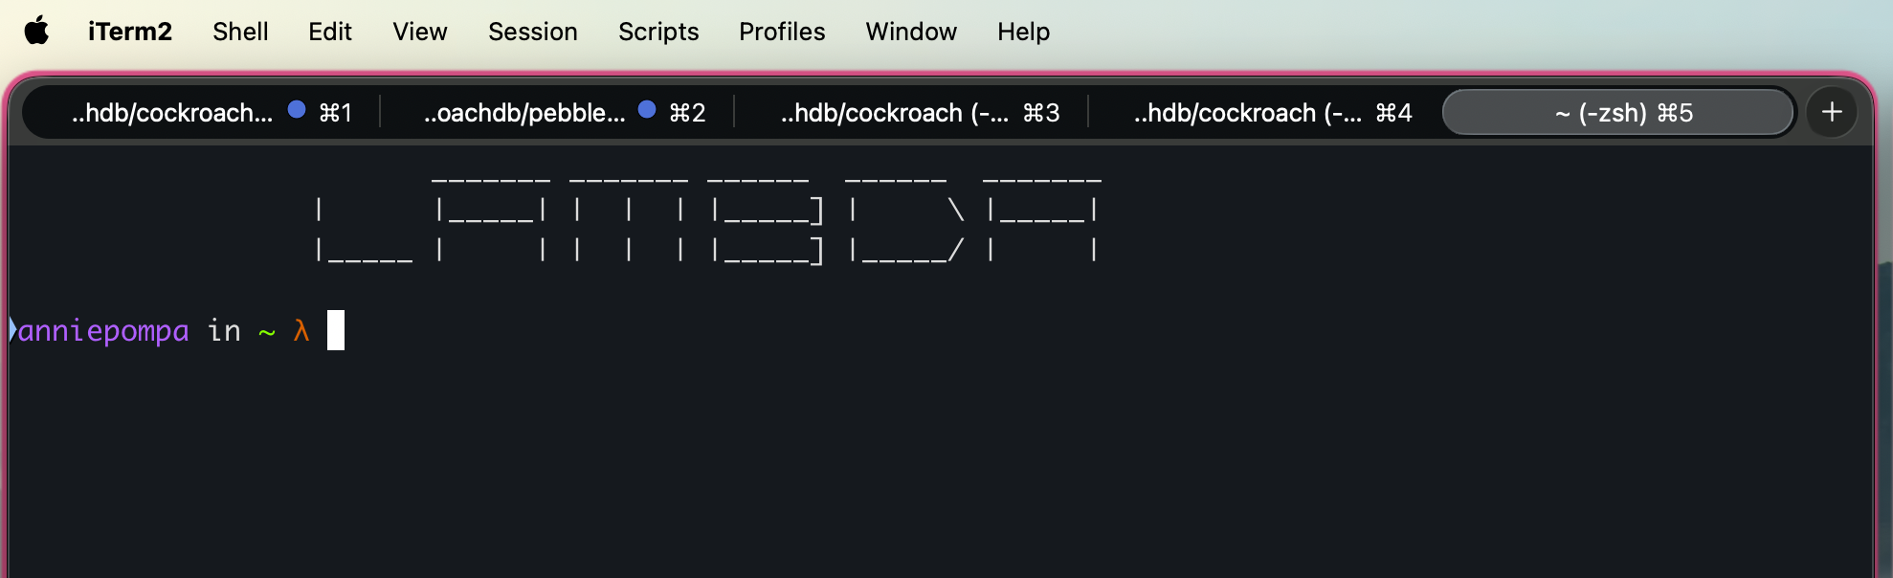Click the active ~ (-zsh) ⌘5 tab
1893x578 pixels.
[x=1619, y=113]
